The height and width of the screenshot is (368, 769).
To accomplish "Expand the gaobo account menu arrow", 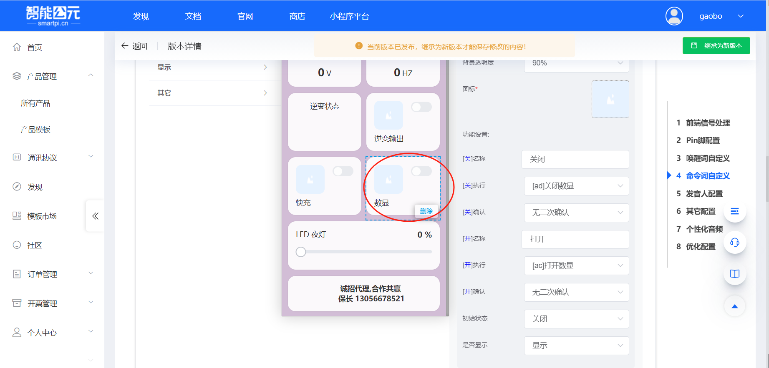I will click(741, 16).
